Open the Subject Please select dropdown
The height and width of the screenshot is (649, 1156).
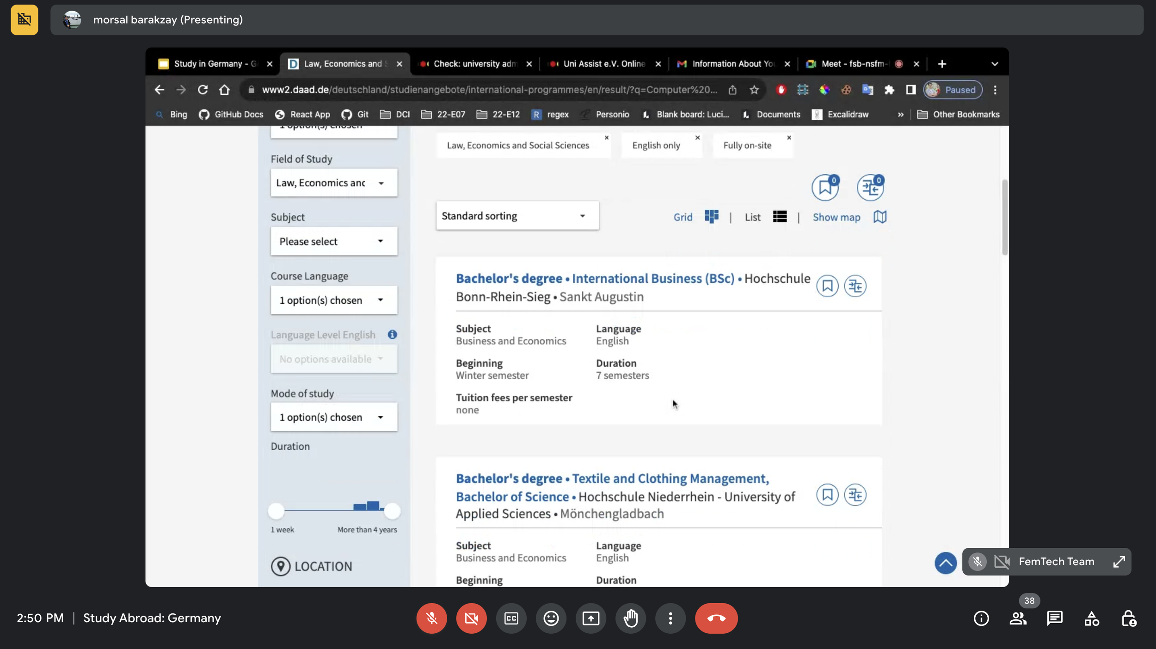[x=333, y=241]
